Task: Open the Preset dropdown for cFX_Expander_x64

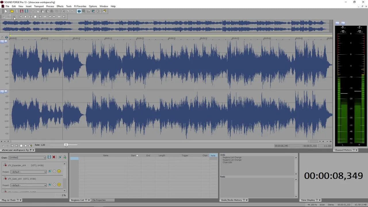Action: 28,172
